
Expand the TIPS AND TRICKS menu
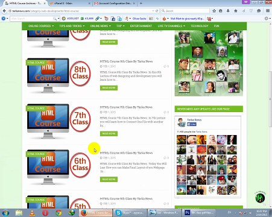pyautogui.click(x=72, y=26)
